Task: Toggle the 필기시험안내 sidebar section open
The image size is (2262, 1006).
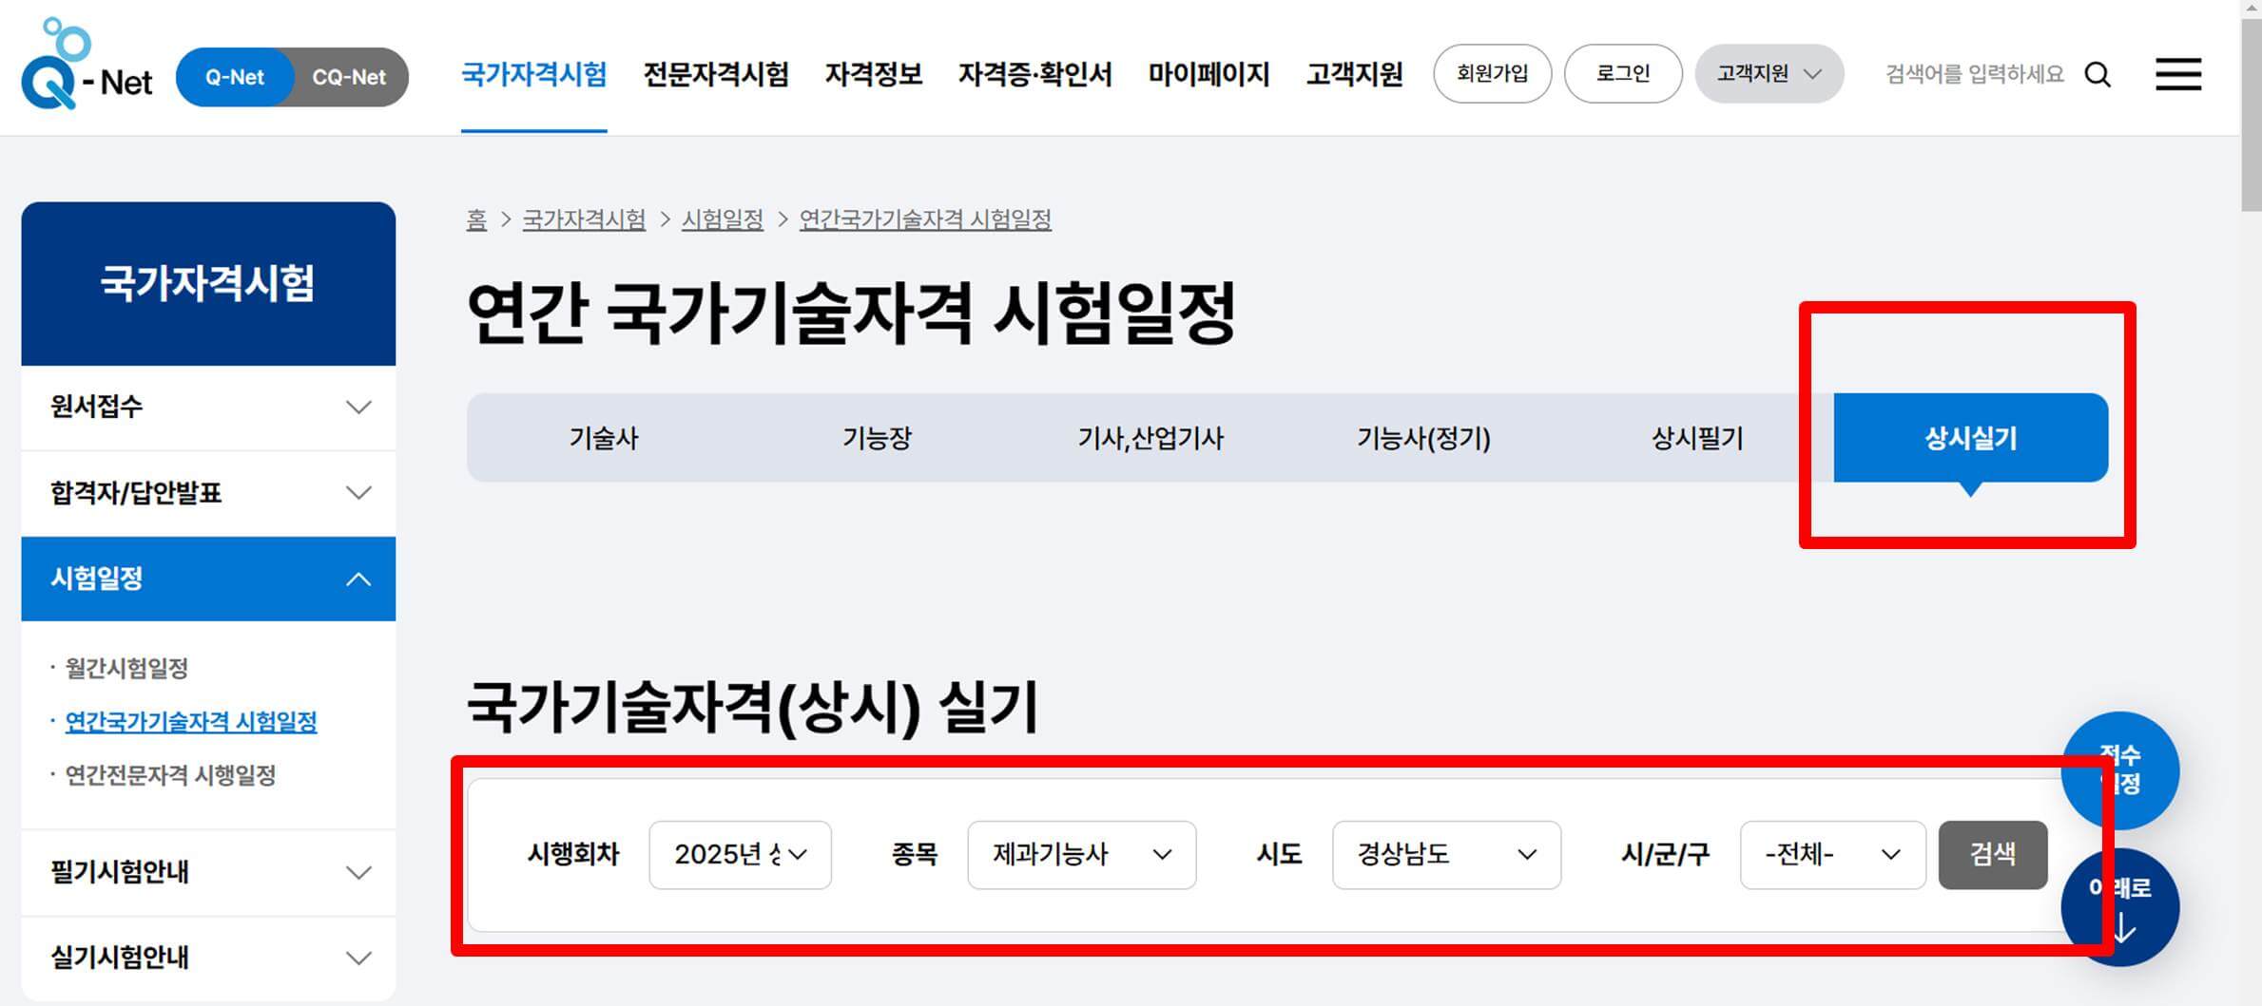Action: [x=358, y=873]
